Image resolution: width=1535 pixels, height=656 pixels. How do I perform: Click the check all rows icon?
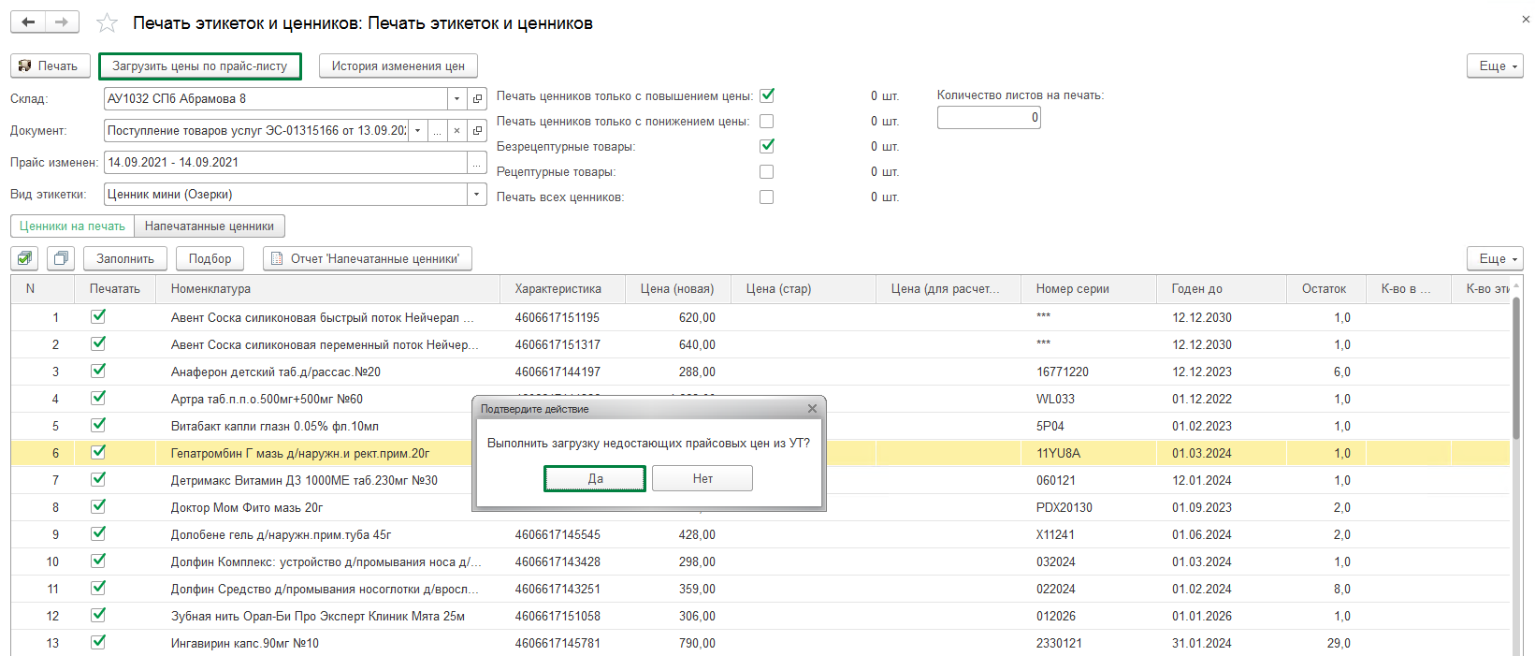[x=26, y=258]
